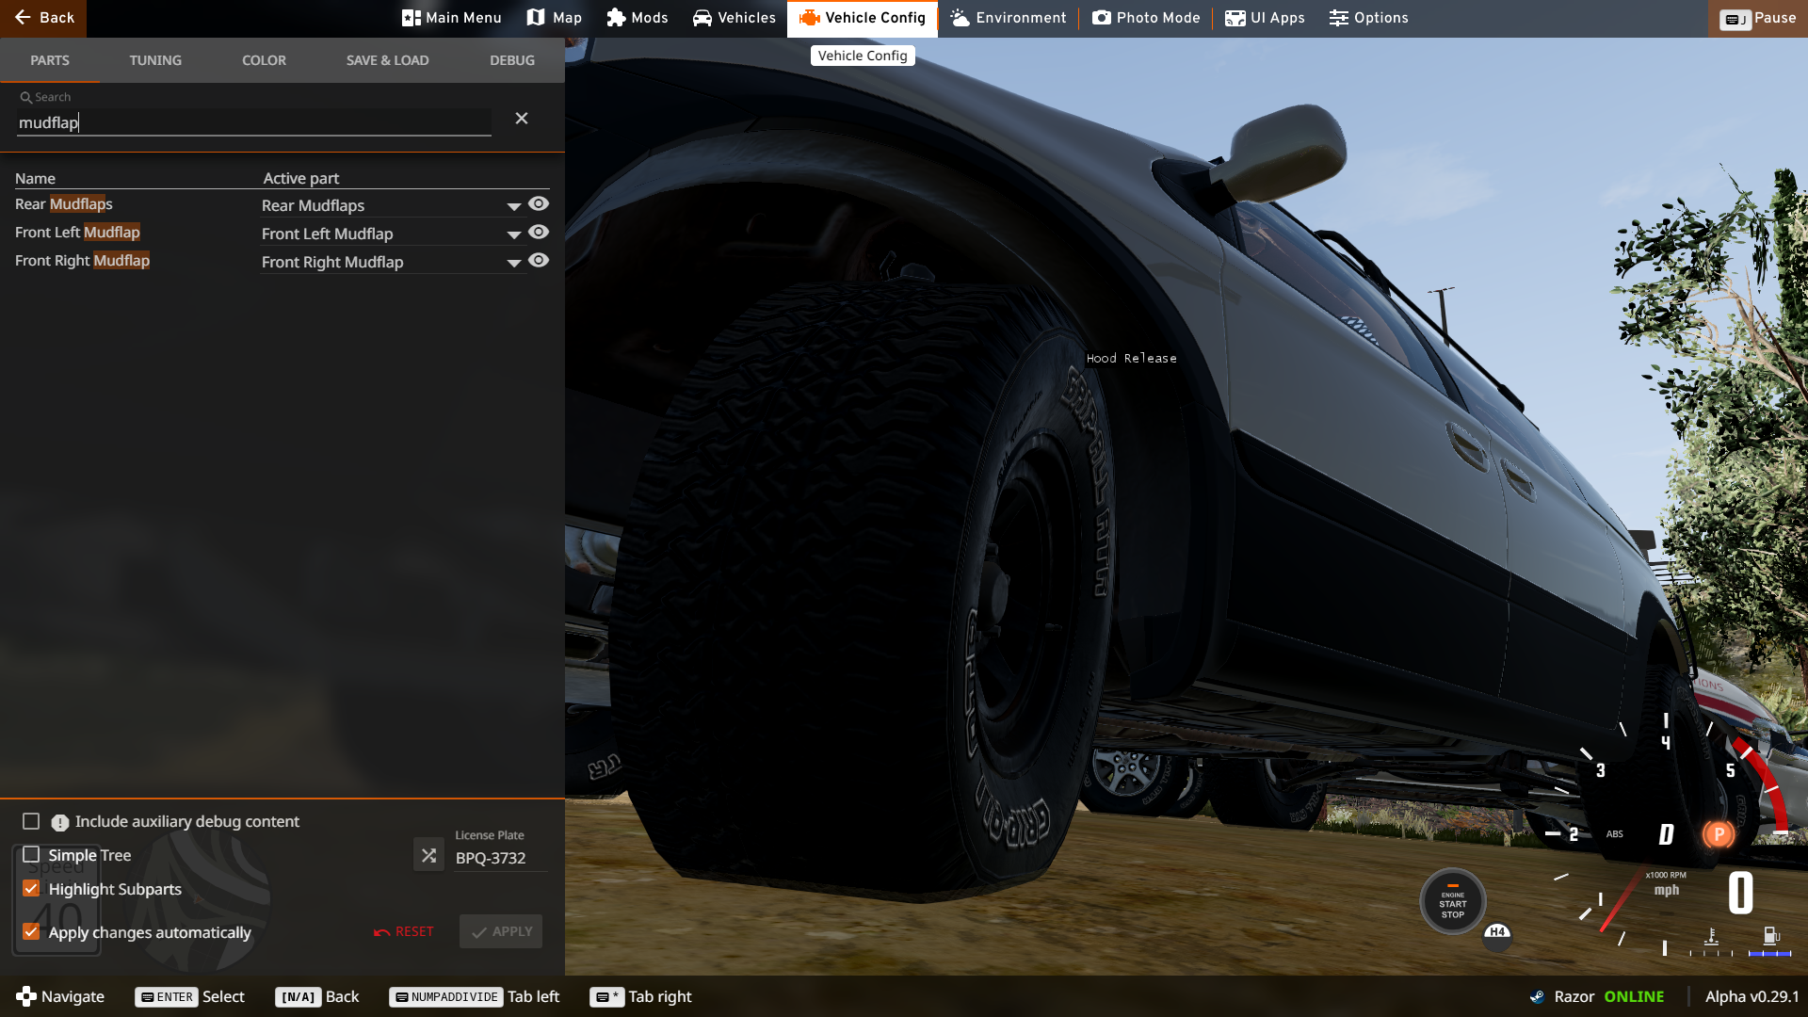This screenshot has width=1808, height=1017.
Task: Click the License Plate text field
Action: pyautogui.click(x=499, y=858)
